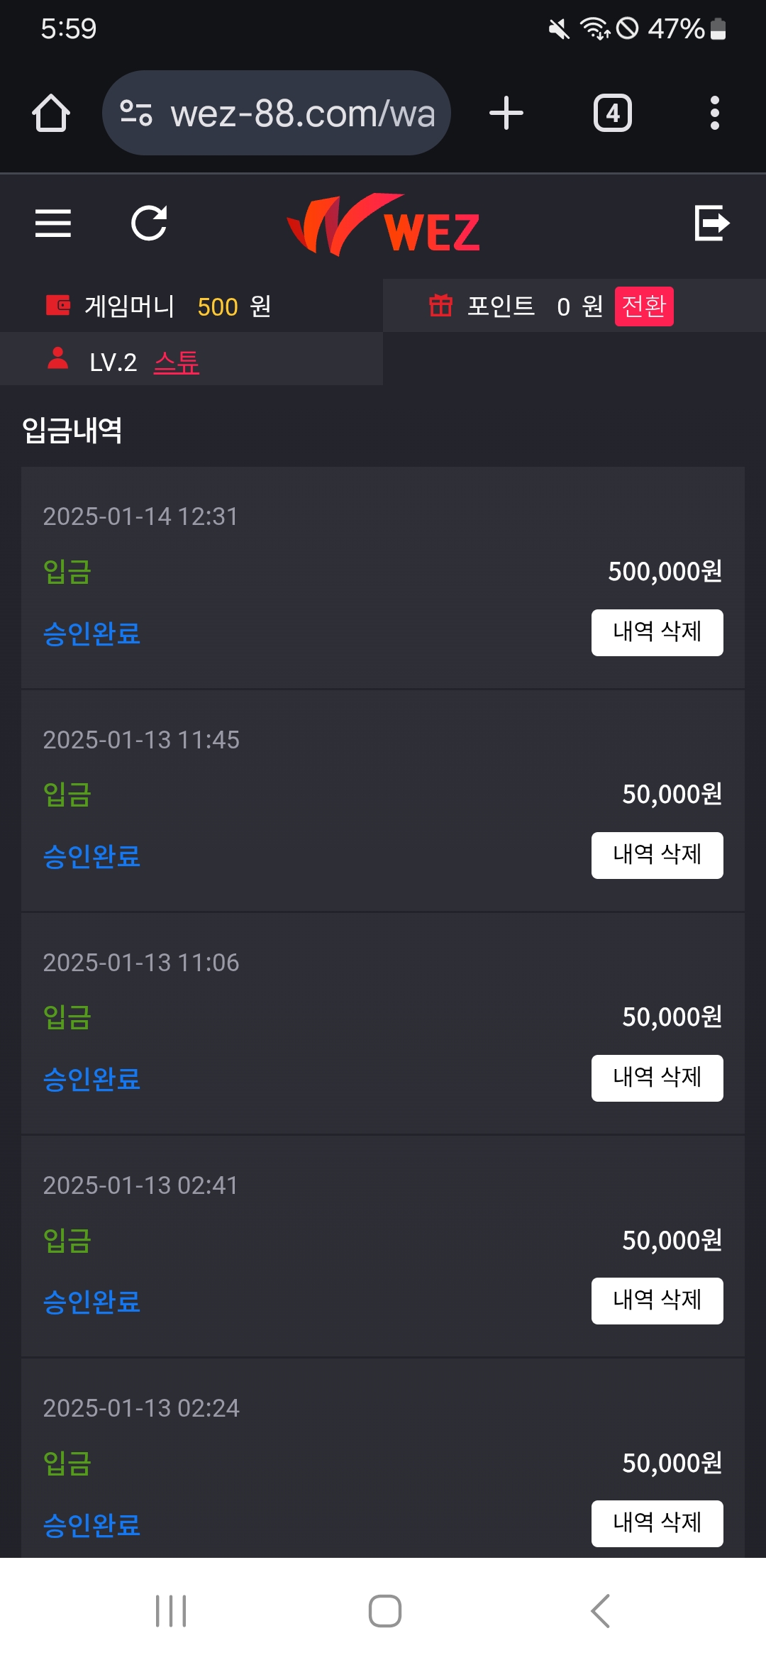Image resolution: width=766 pixels, height=1660 pixels.
Task: Refresh the balance with reload icon
Action: pos(149,223)
